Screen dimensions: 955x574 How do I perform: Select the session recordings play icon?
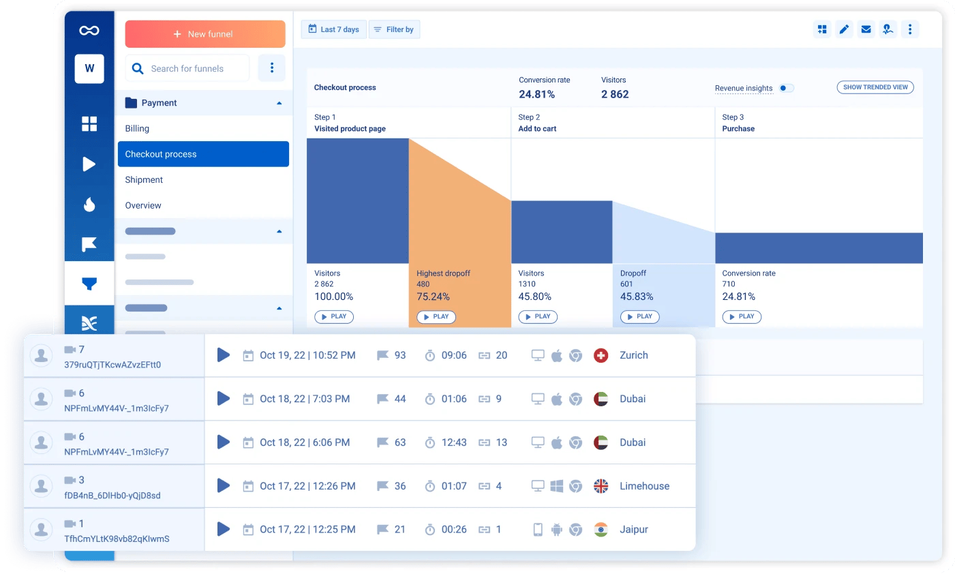[89, 164]
